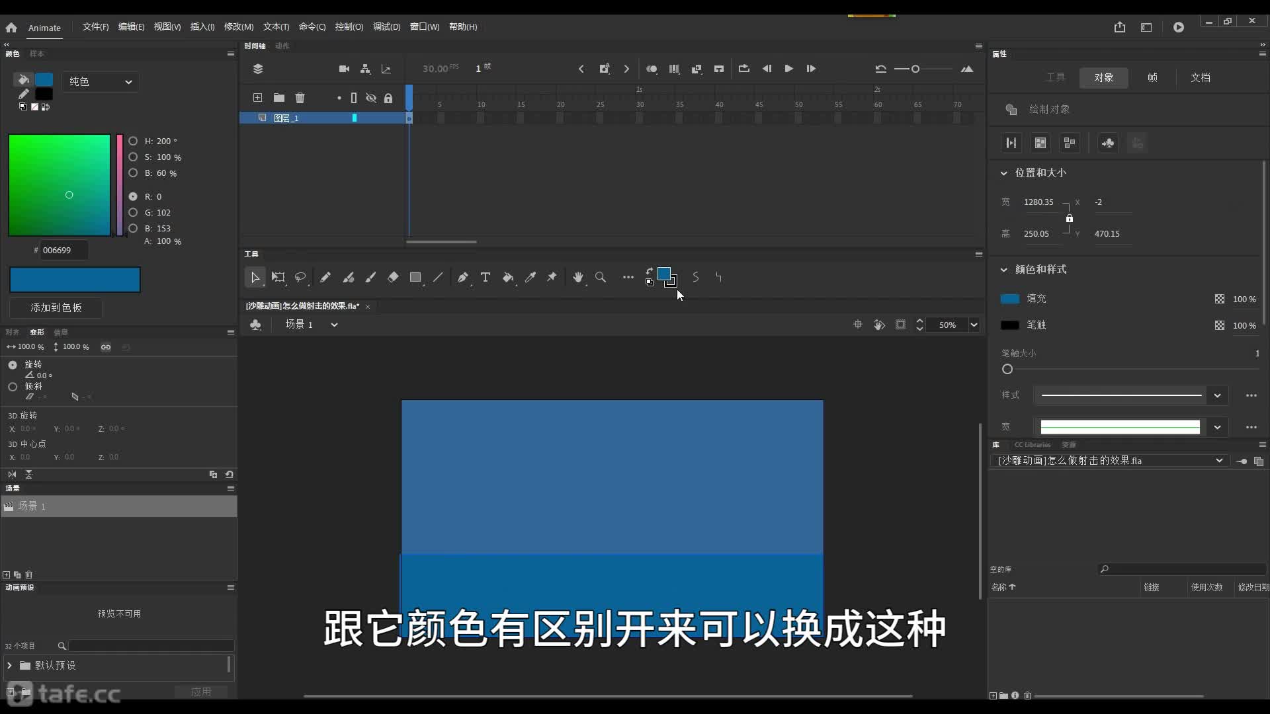Step back one frame in timeline
This screenshot has height=714, width=1270.
[767, 69]
